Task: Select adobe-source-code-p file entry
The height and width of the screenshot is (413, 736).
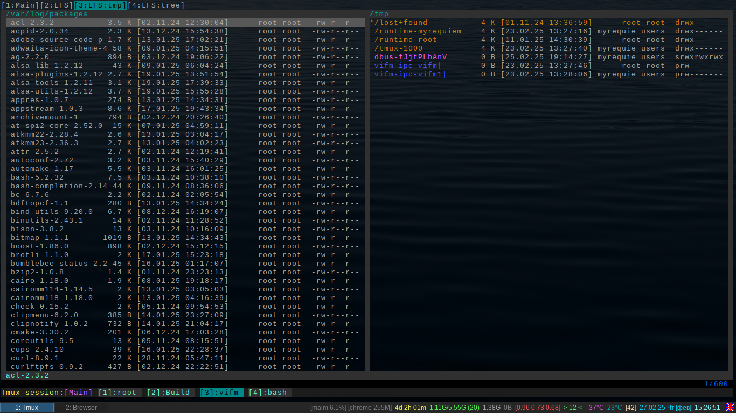Action: click(185, 40)
